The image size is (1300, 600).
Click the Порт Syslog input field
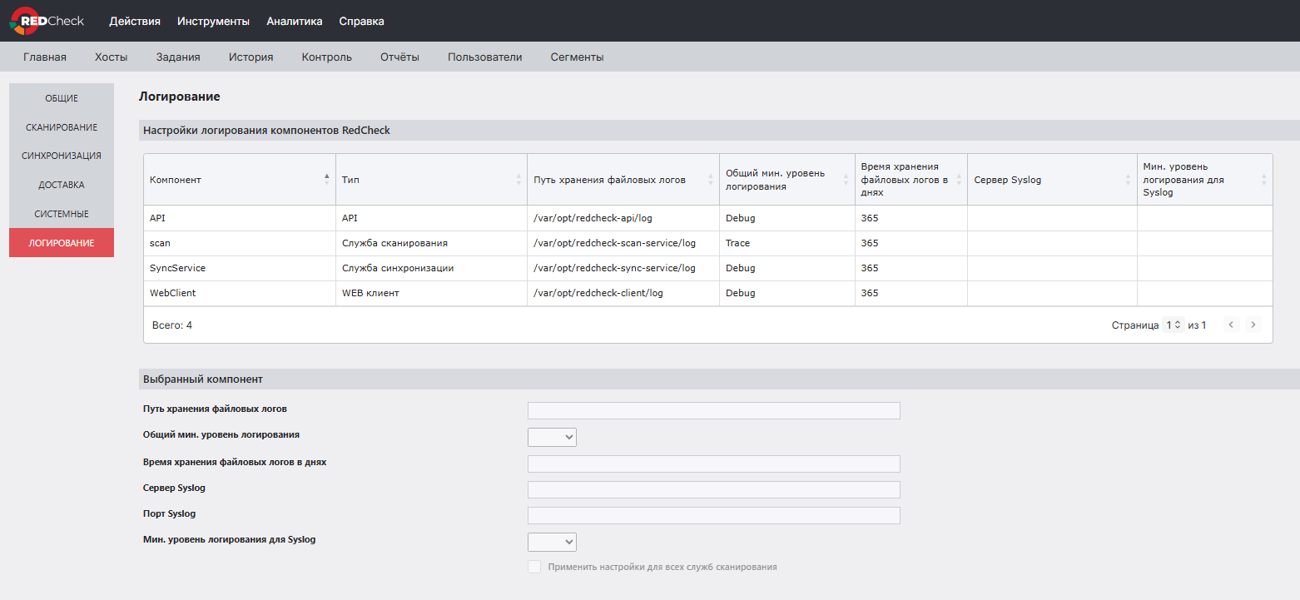[x=714, y=515]
